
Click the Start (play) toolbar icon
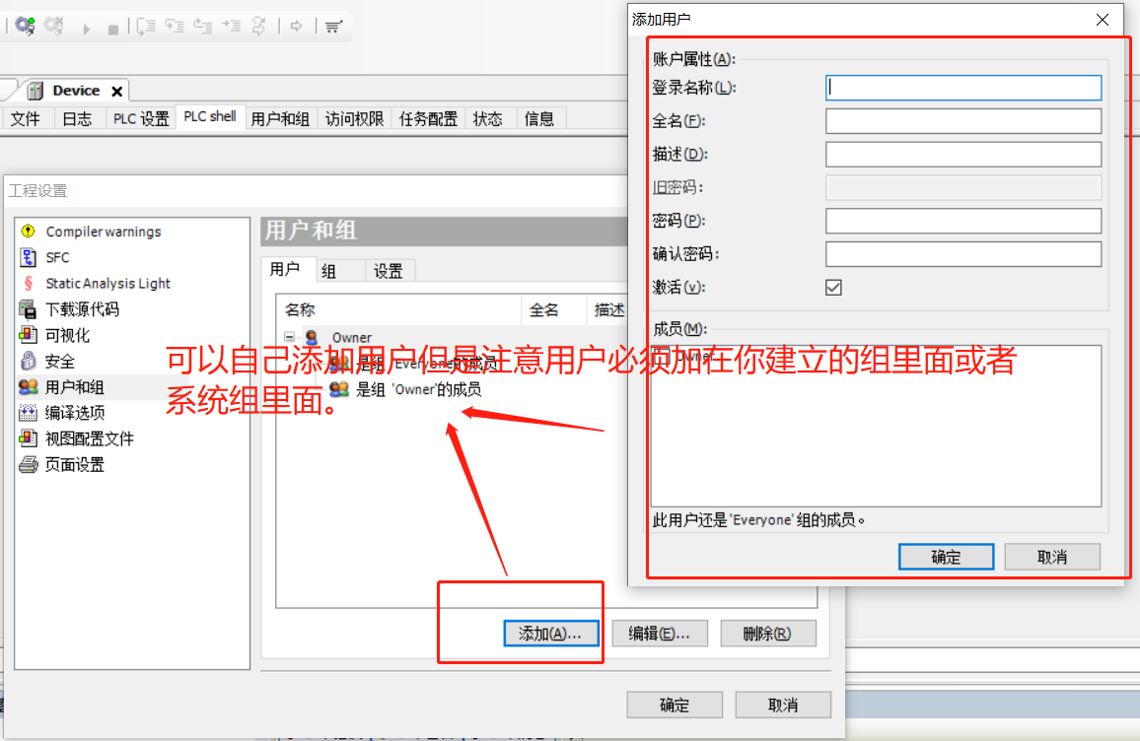(x=87, y=29)
